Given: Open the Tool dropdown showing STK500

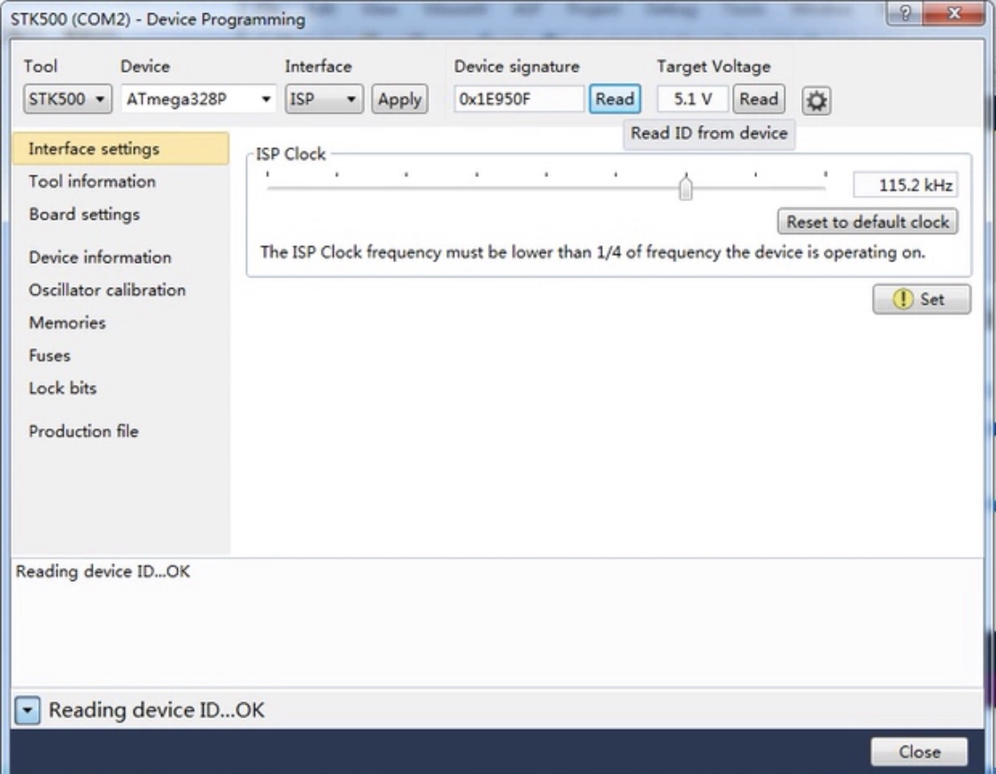Looking at the screenshot, I should click(x=67, y=99).
